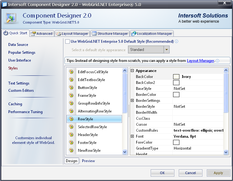The height and width of the screenshot is (181, 233).
Task: Click the BorderWidth value field
Action: pos(198,112)
